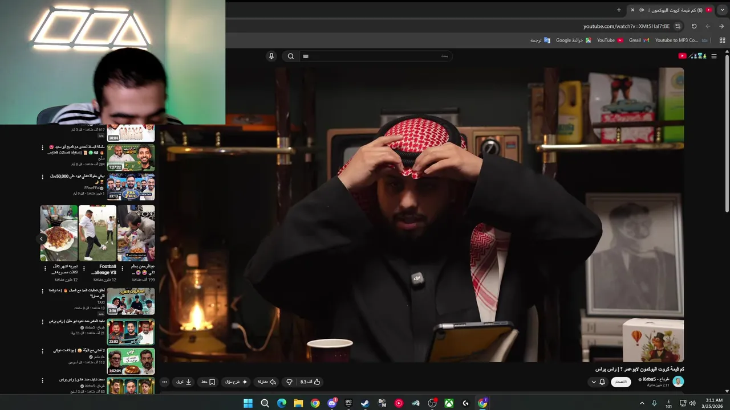Select the address bar URL
This screenshot has height=410, width=730.
tap(626, 26)
